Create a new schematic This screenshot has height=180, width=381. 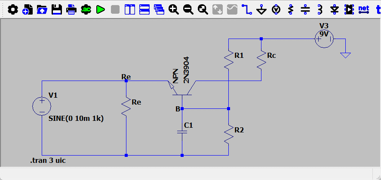(28, 9)
